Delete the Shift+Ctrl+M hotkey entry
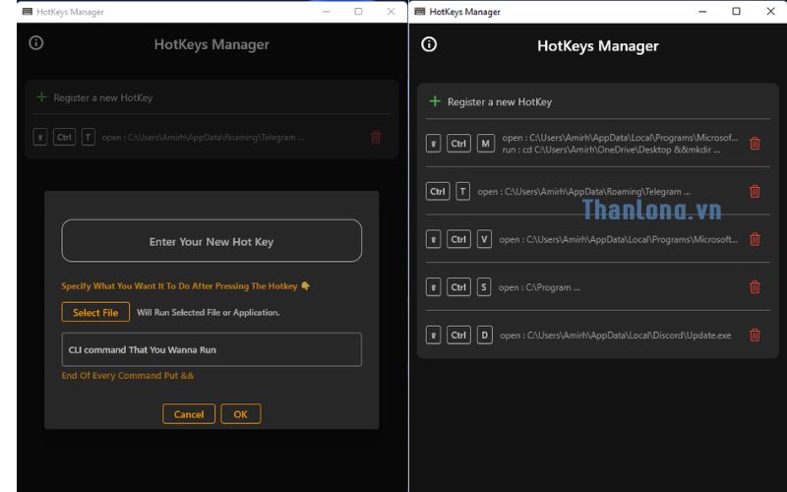This screenshot has width=787, height=492. (x=755, y=144)
